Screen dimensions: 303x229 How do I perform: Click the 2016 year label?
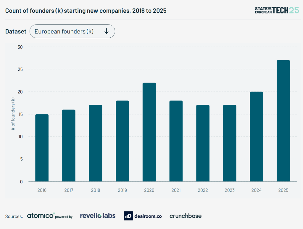click(x=42, y=190)
